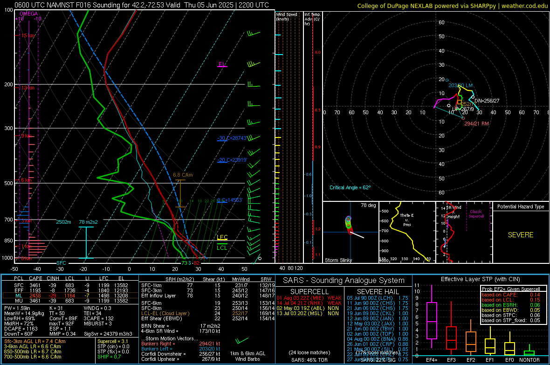Click the based on CAPE: 0.14 line
This screenshot has height=365, width=550.
point(511,295)
